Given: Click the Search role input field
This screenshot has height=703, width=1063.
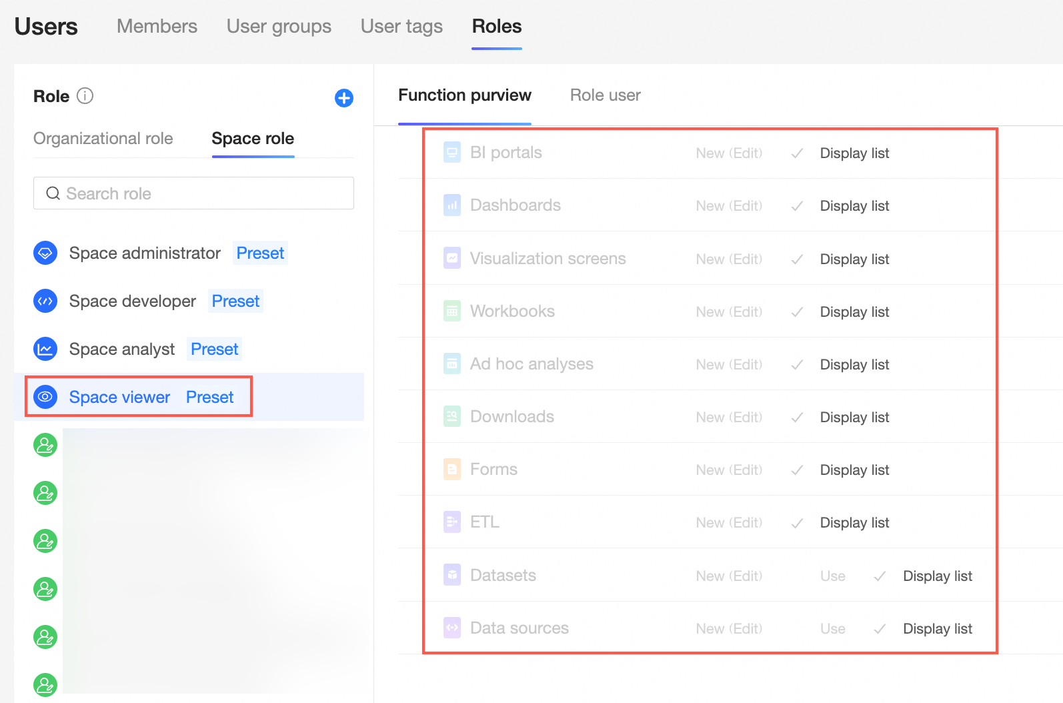Looking at the screenshot, I should click(x=193, y=193).
